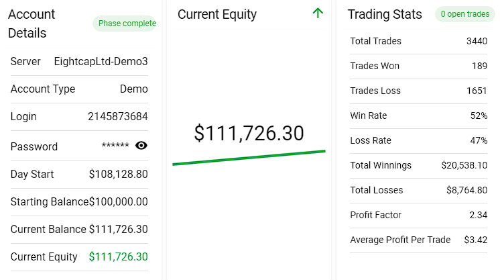
Task: Click the Phase complete badge
Action: pos(126,24)
